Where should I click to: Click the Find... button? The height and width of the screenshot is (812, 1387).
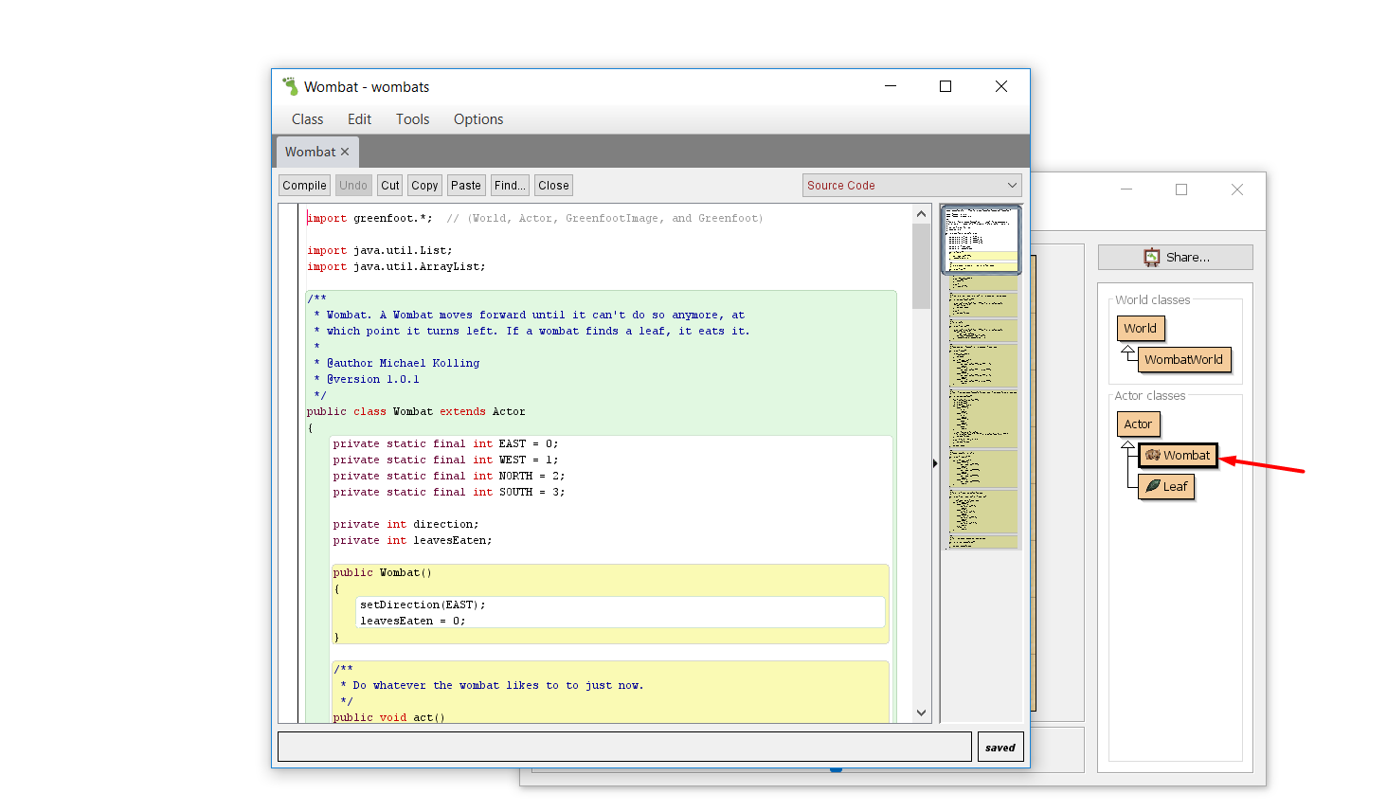[x=510, y=186]
